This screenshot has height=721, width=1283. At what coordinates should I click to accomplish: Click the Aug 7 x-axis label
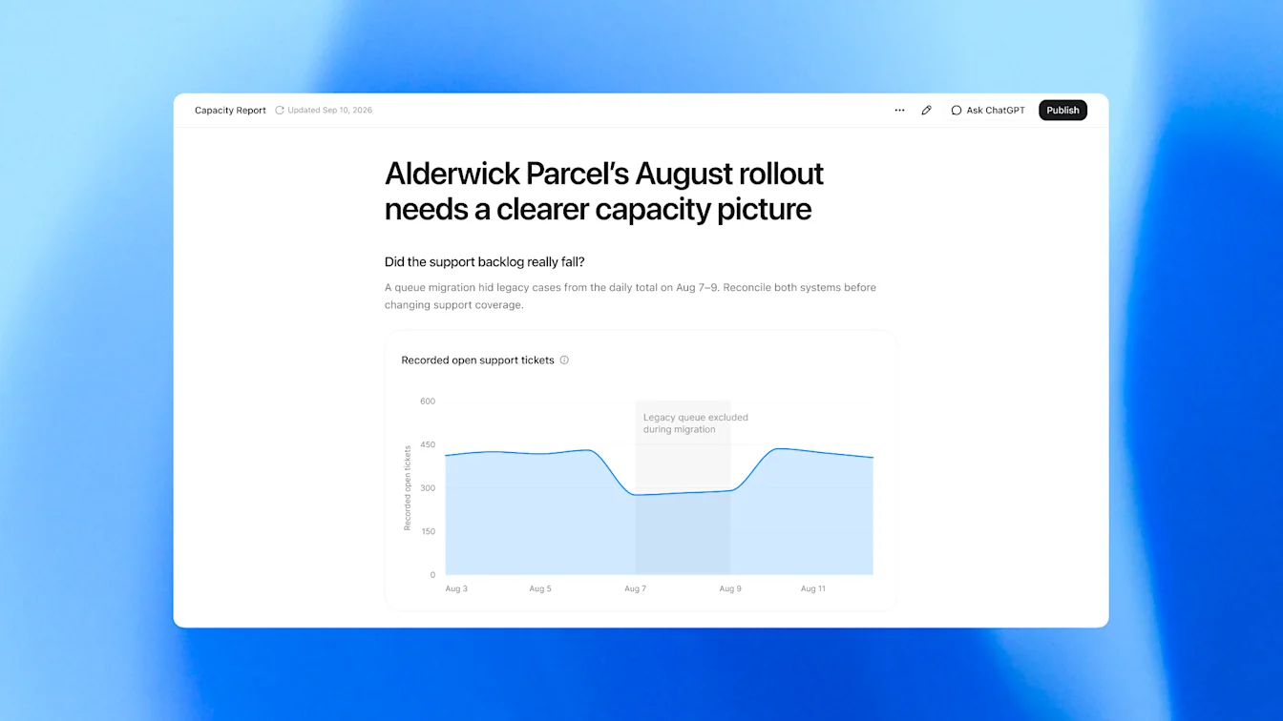(635, 589)
